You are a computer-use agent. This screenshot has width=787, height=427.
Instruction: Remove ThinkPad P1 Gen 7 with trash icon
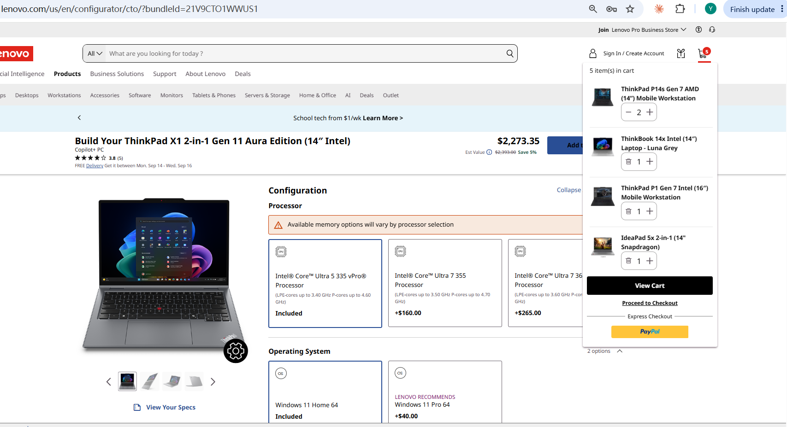click(628, 211)
